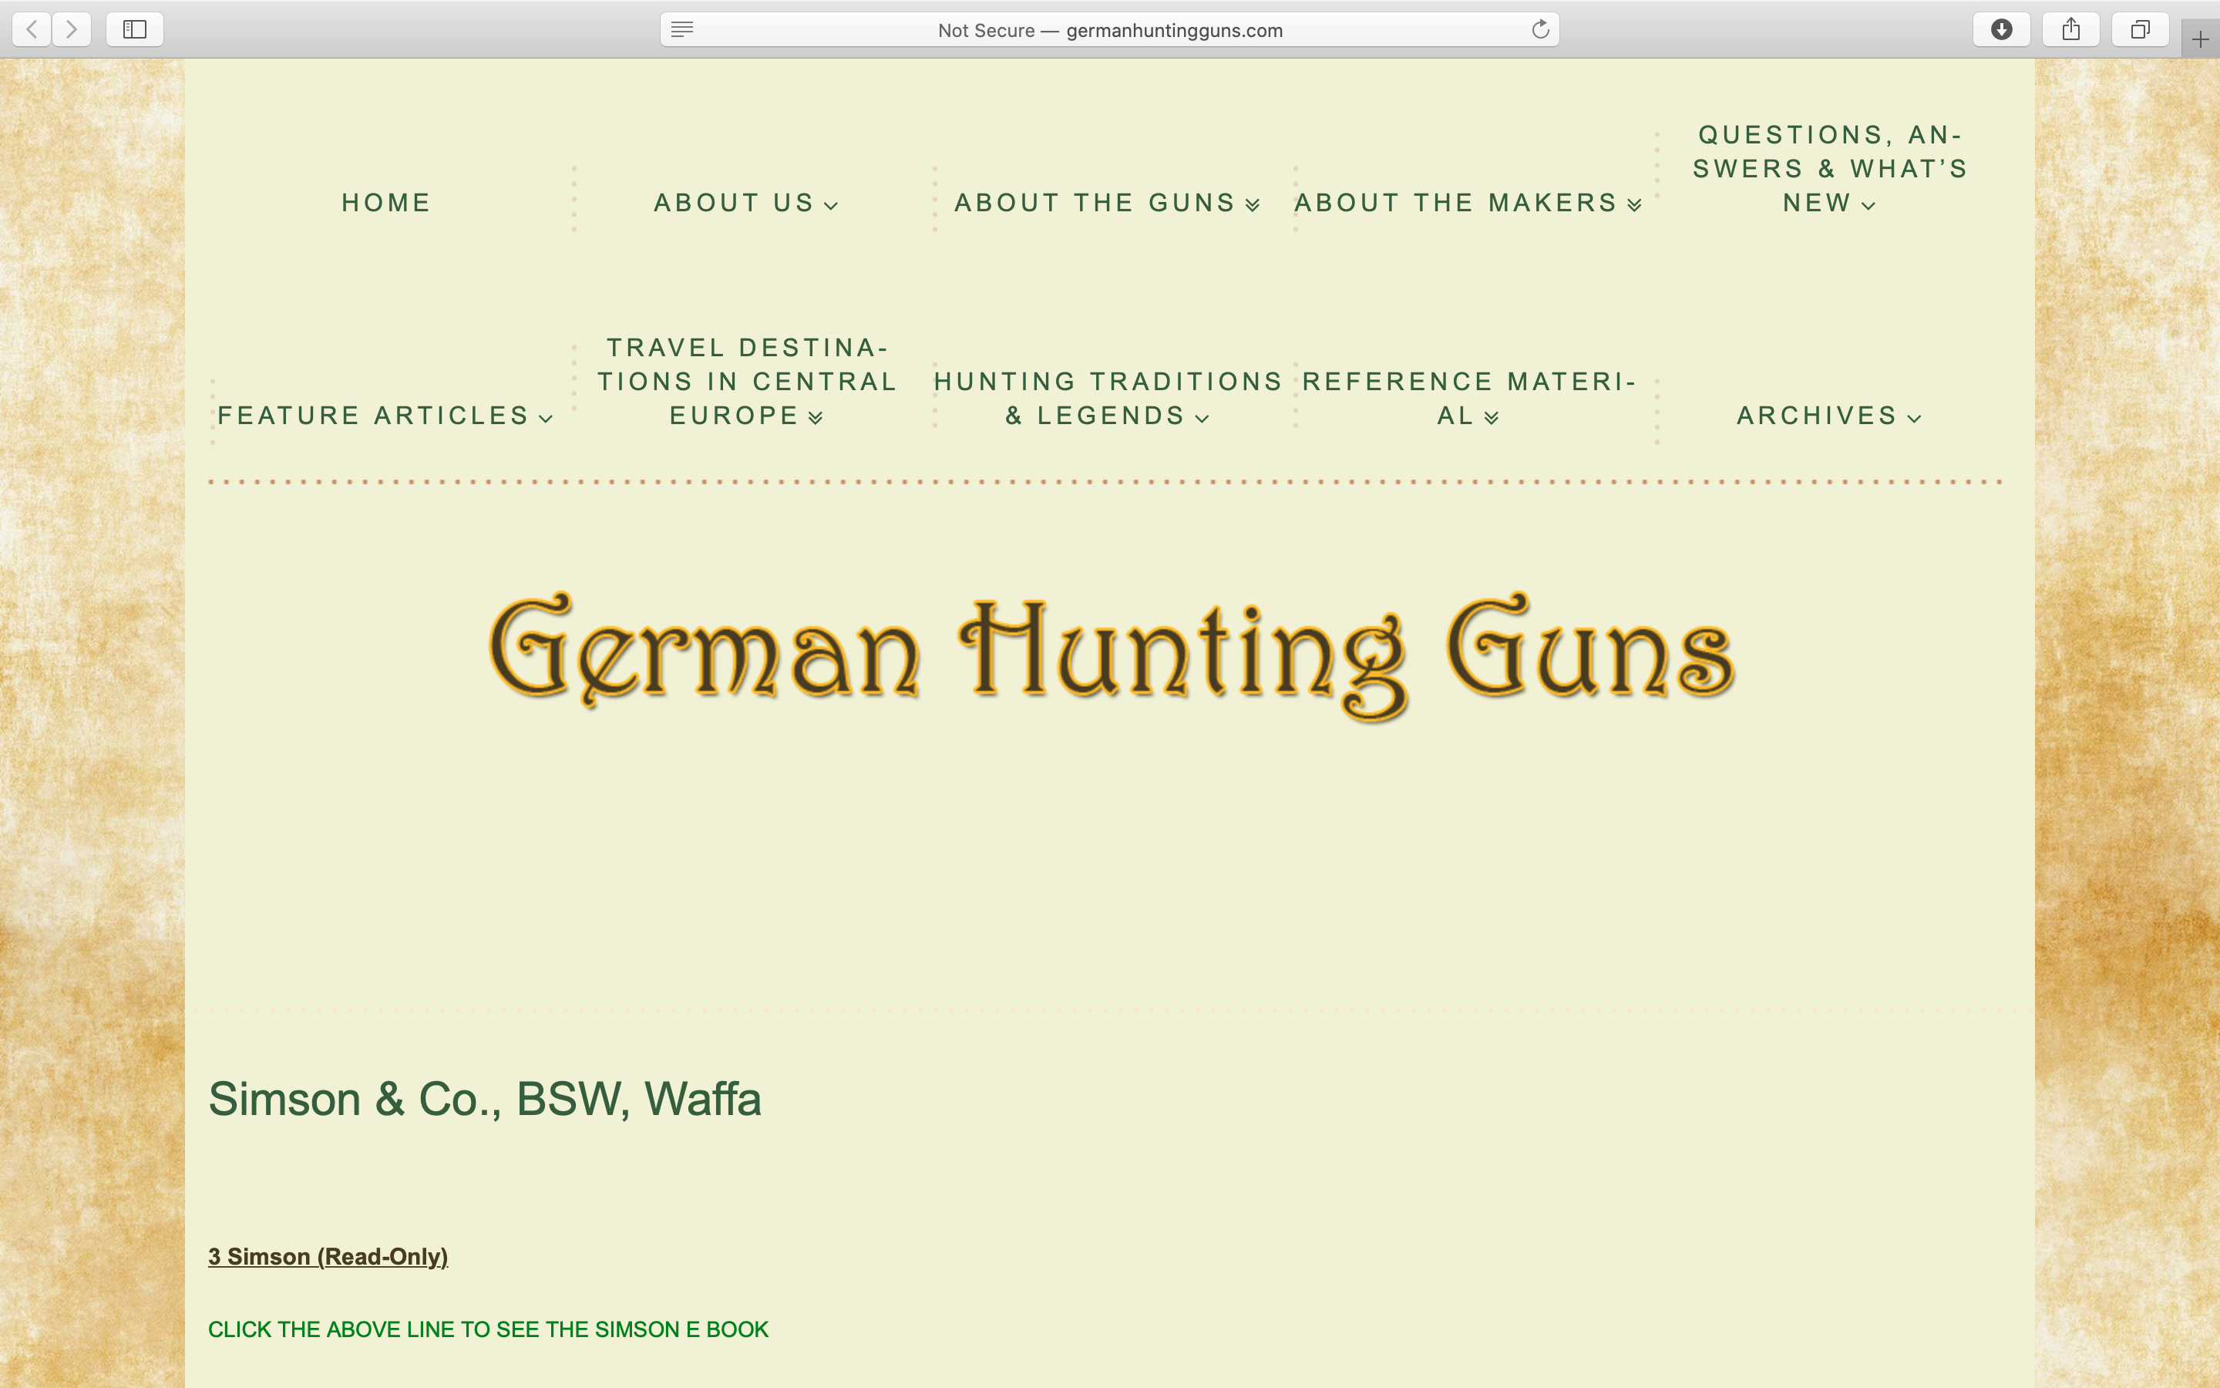This screenshot has width=2220, height=1388.
Task: Open the Share menu icon
Action: point(2071,29)
